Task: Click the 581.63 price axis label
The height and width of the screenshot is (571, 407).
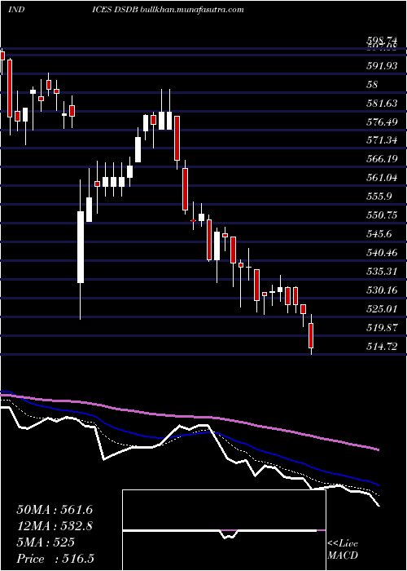Action: click(382, 104)
